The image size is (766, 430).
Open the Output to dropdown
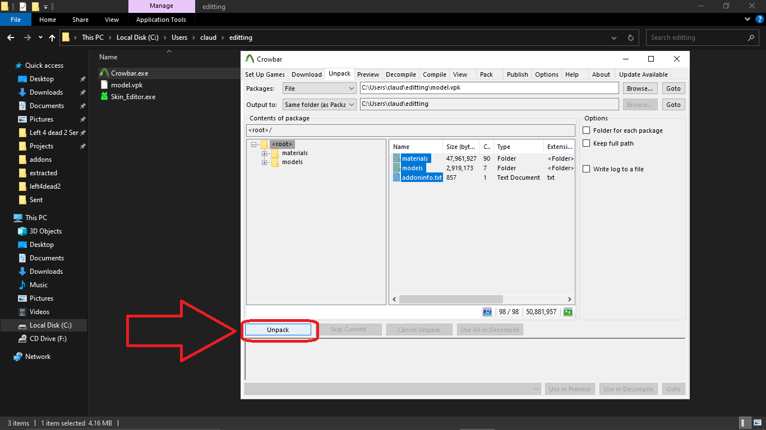tap(320, 105)
